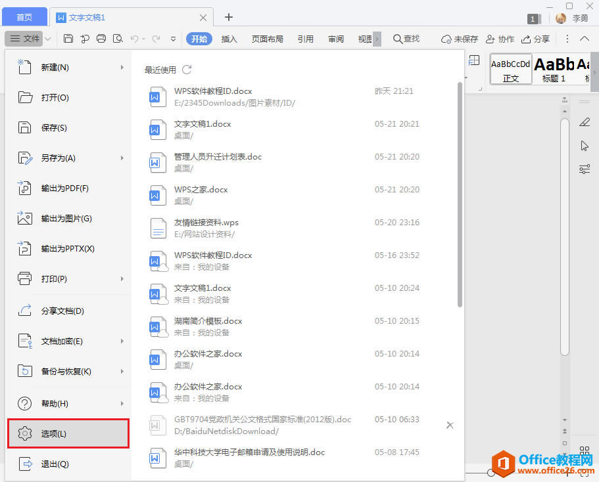This screenshot has height=482, width=599.
Task: Click 退出(Q) to exit
Action: pyautogui.click(x=68, y=464)
